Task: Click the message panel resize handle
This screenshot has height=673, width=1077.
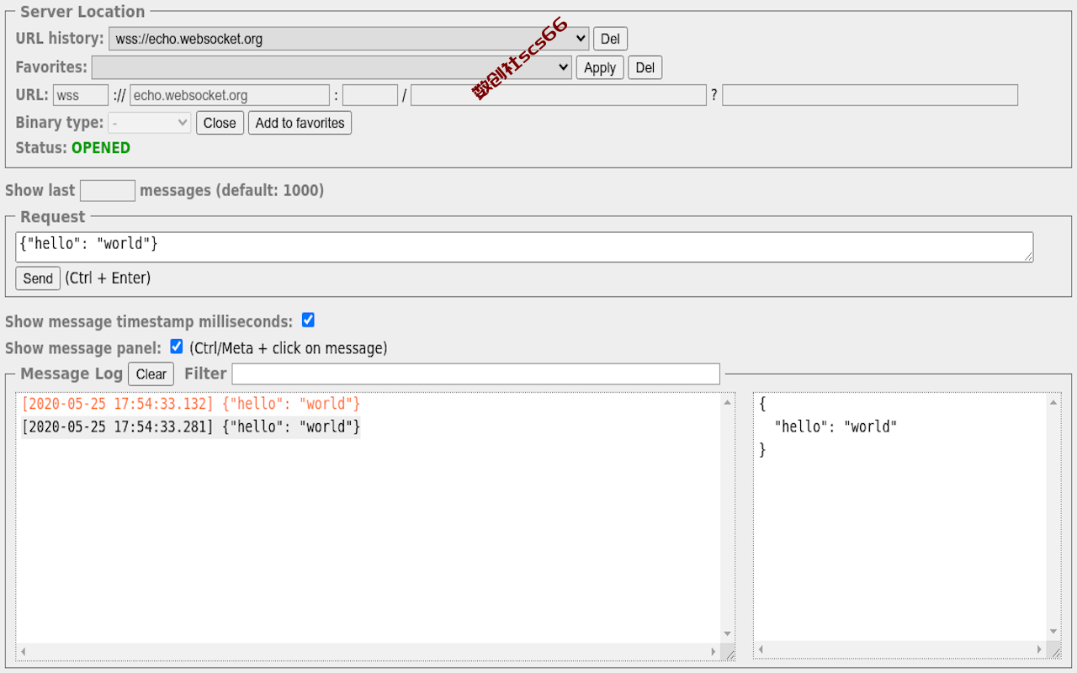Action: coord(1055,651)
